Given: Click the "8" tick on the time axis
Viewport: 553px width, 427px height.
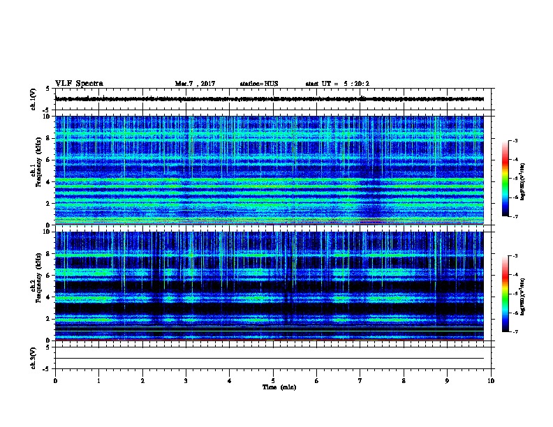Looking at the screenshot, I should pos(404,381).
